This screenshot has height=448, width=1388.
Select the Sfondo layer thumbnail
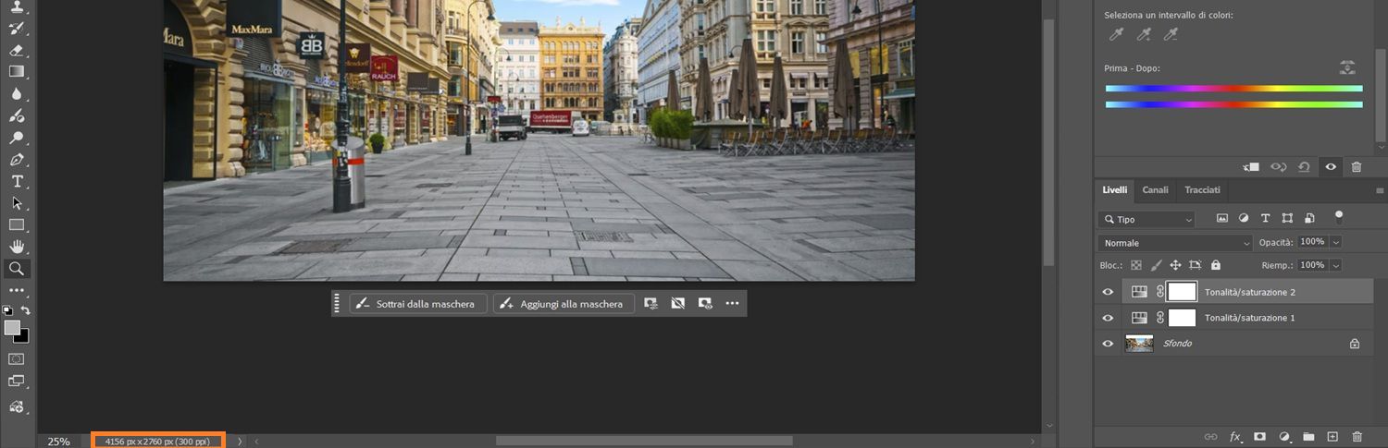(x=1139, y=344)
